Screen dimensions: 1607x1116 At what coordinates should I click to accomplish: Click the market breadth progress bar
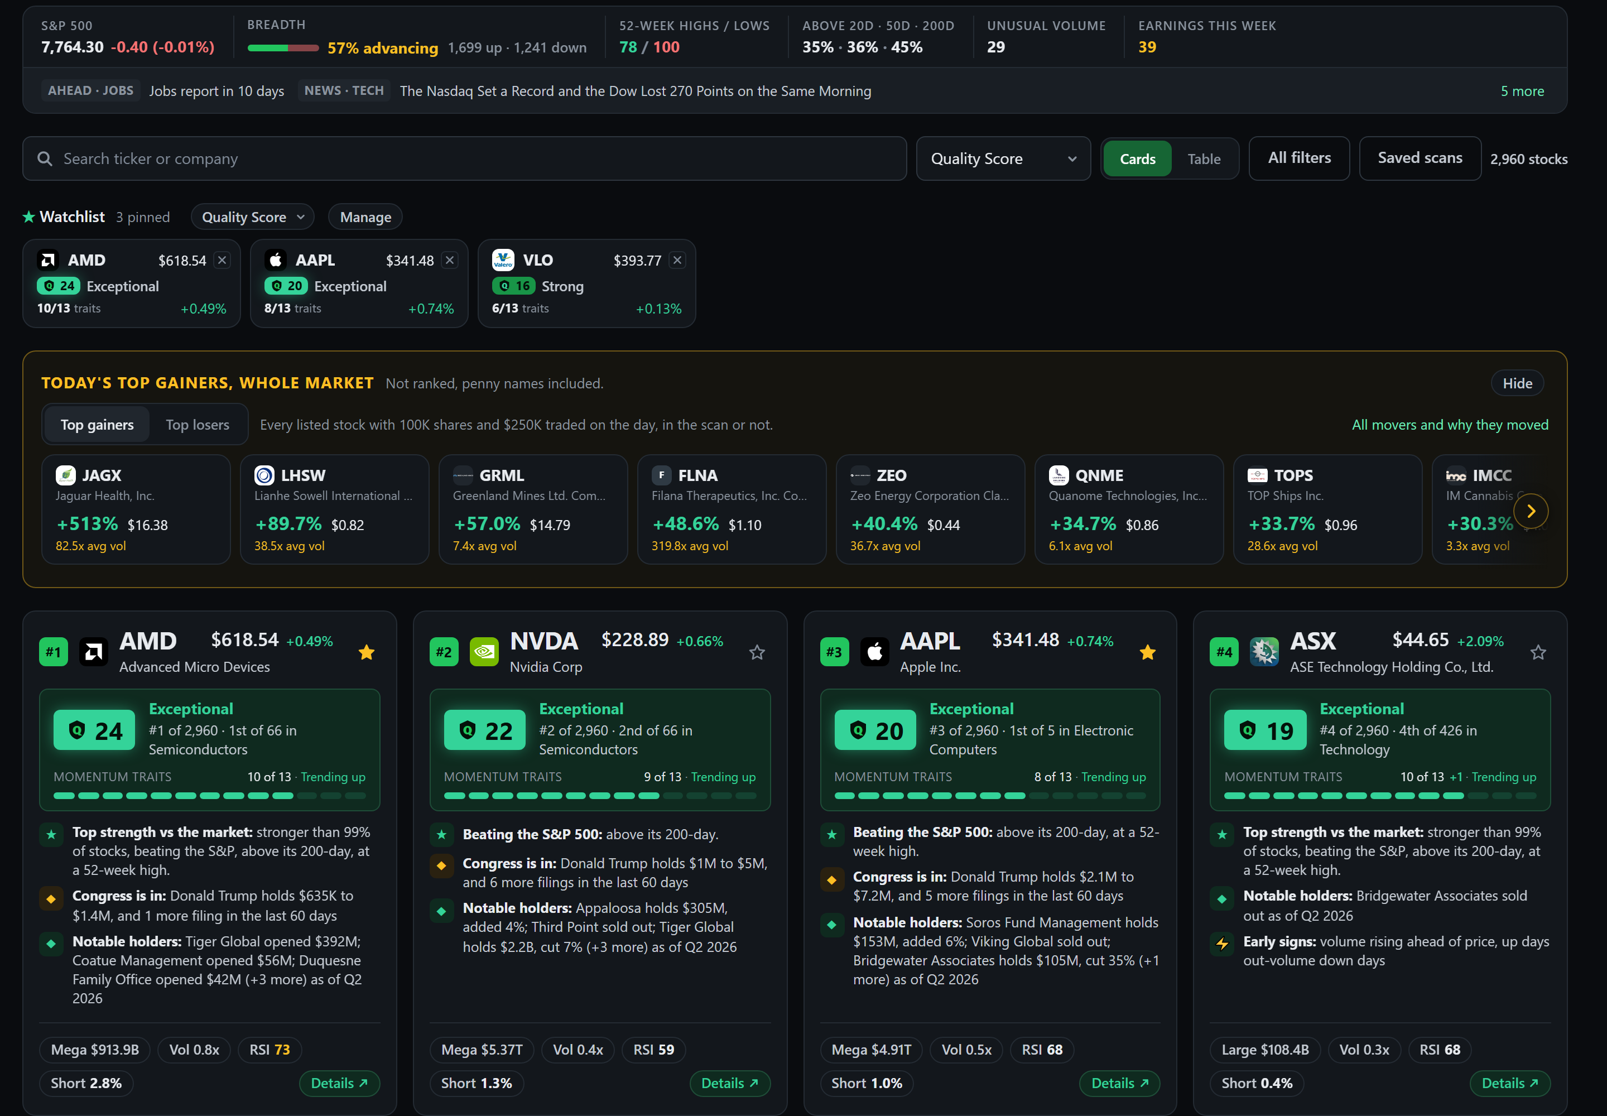(x=283, y=48)
